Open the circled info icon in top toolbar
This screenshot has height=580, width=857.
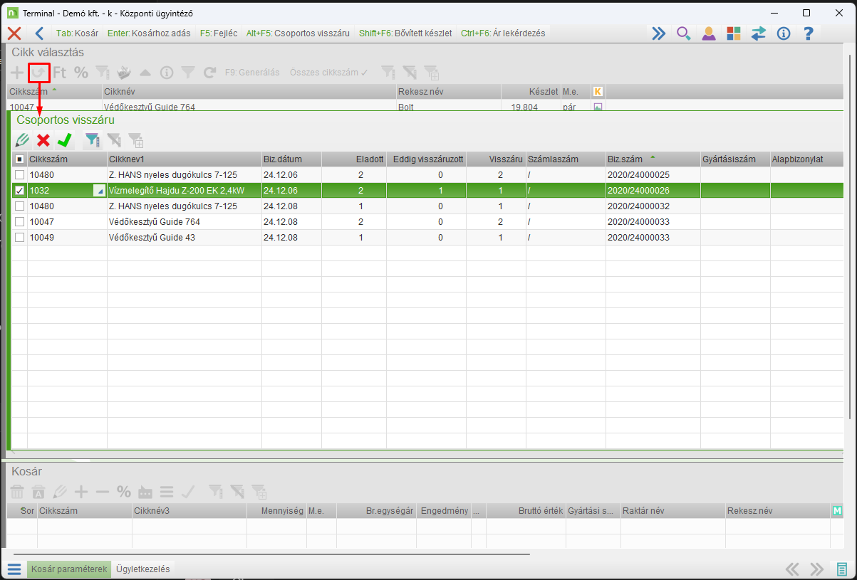pyautogui.click(x=784, y=33)
